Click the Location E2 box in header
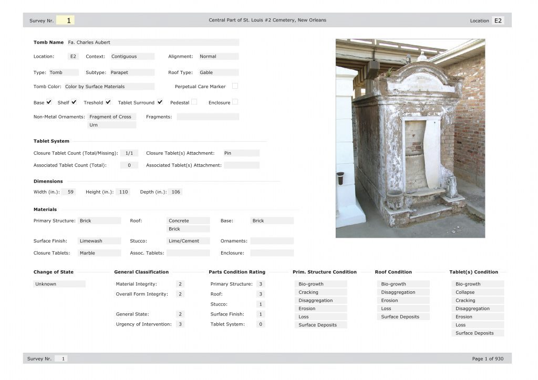The width and height of the screenshot is (538, 380). 498,20
